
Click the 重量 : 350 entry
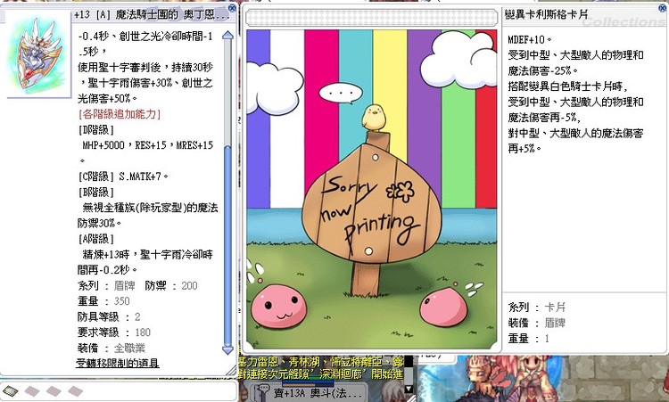103,301
